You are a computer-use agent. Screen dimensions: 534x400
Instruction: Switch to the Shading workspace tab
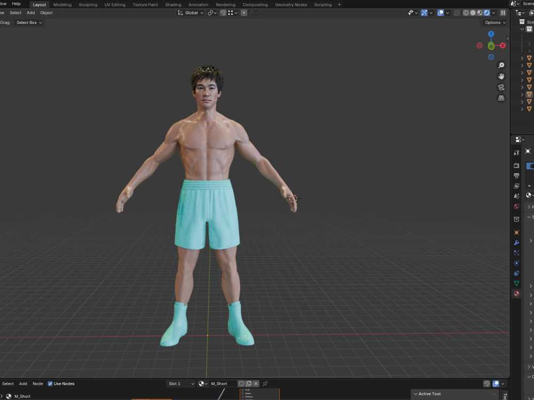tap(173, 5)
